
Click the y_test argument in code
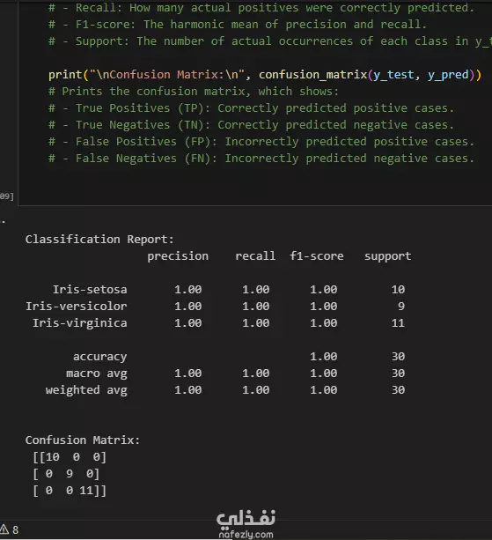tap(393, 75)
